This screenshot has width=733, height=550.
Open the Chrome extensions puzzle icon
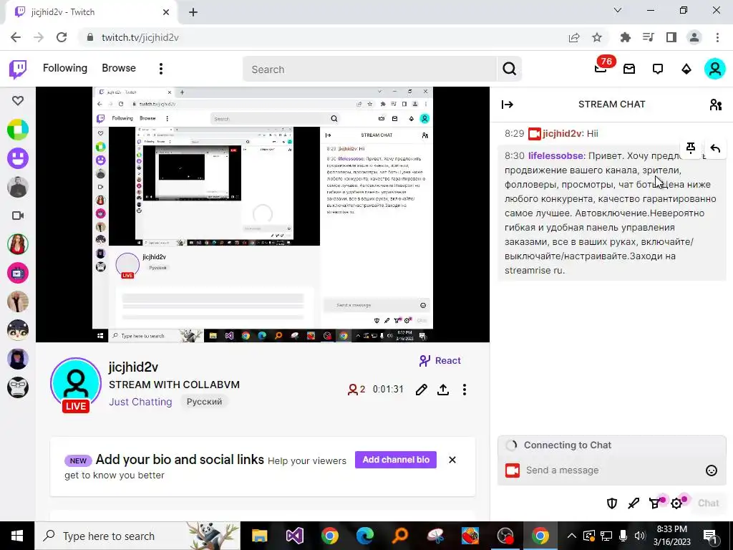(x=626, y=37)
